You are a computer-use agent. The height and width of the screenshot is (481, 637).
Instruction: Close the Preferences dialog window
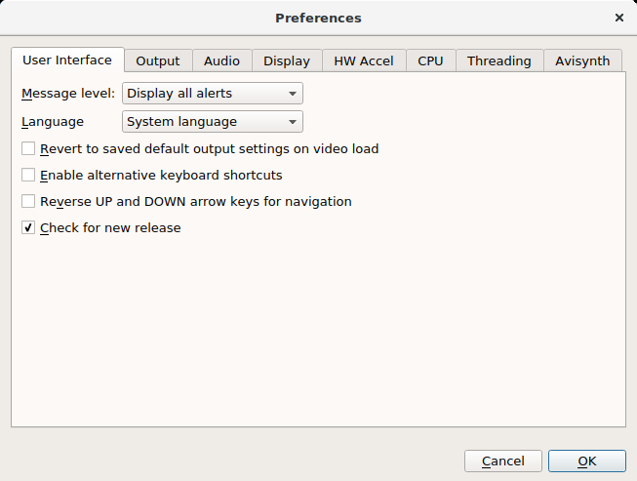click(618, 18)
